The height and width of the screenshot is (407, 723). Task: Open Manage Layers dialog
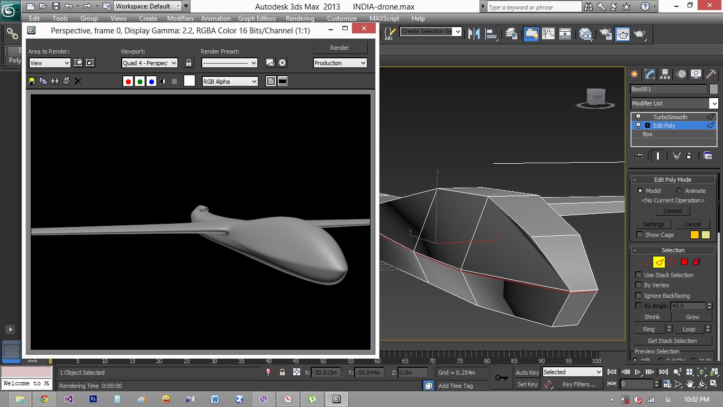512,33
